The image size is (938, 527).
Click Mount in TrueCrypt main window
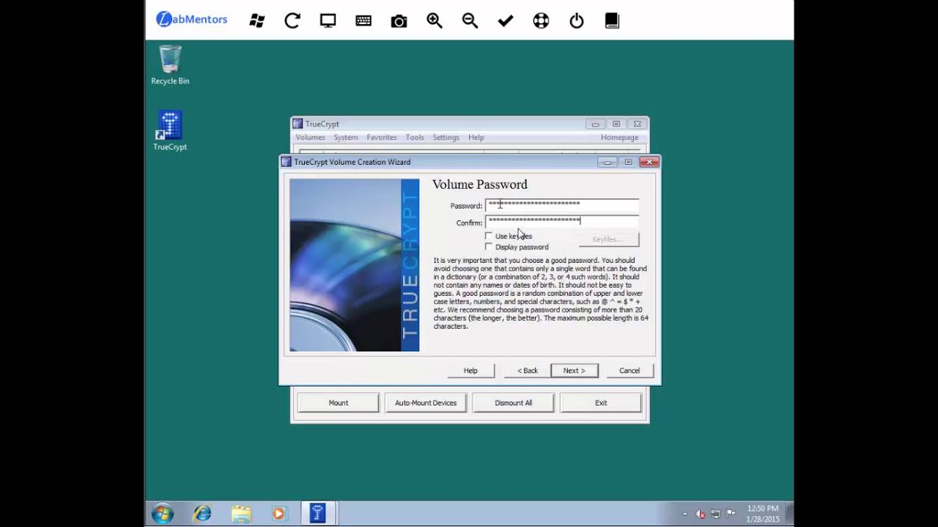click(x=339, y=403)
